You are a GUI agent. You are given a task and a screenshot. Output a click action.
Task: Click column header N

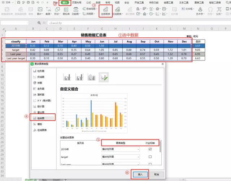click(198, 29)
